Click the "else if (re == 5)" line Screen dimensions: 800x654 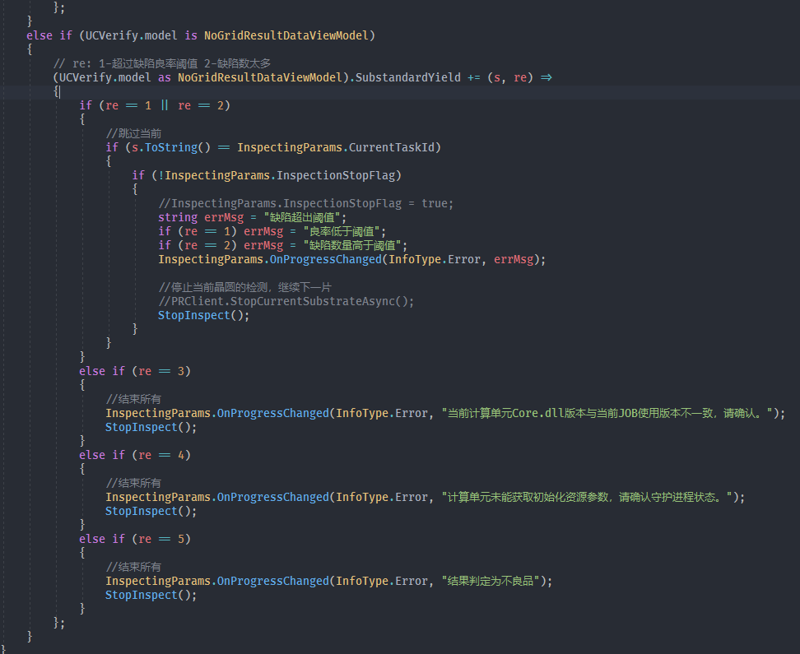tap(135, 539)
